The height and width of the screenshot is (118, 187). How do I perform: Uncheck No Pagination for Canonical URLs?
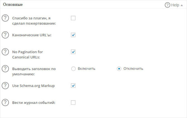point(73,52)
